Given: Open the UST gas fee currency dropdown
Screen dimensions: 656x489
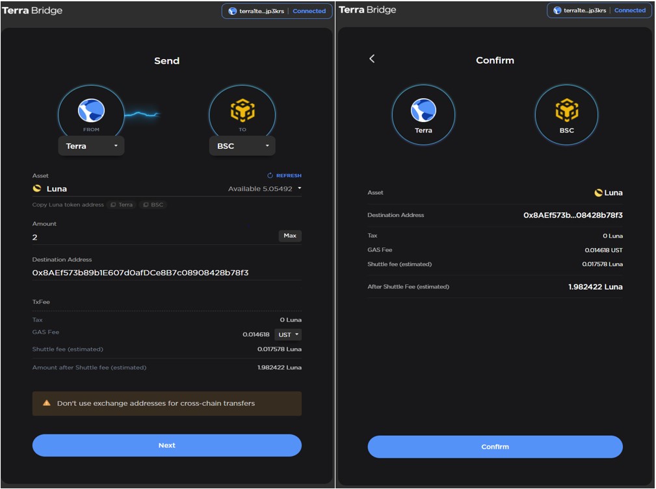Looking at the screenshot, I should 287,334.
